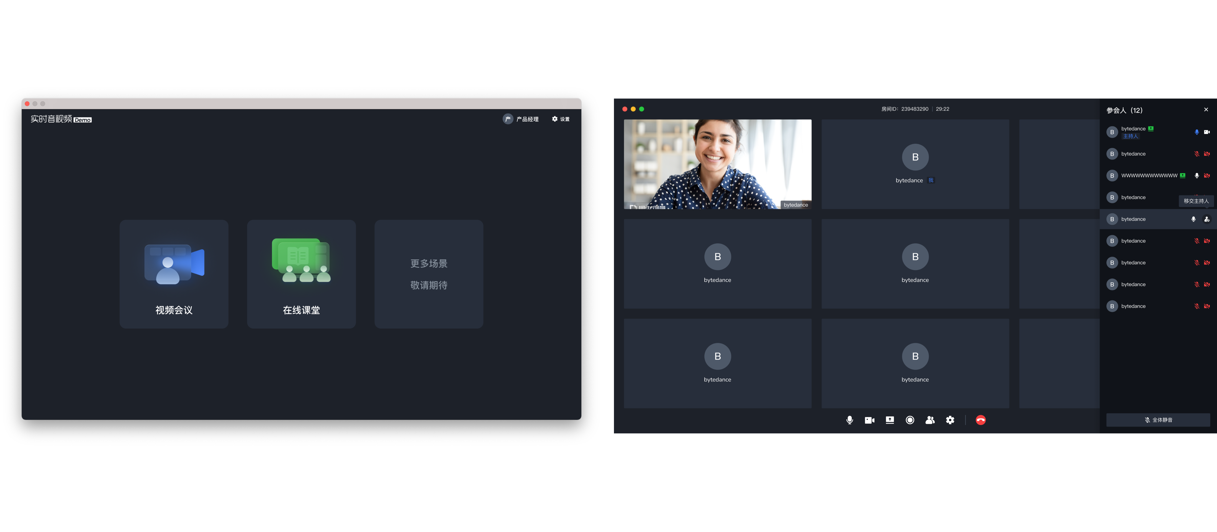Close the 参会人 participants panel
Viewport: 1217px width, 532px height.
coord(1206,110)
